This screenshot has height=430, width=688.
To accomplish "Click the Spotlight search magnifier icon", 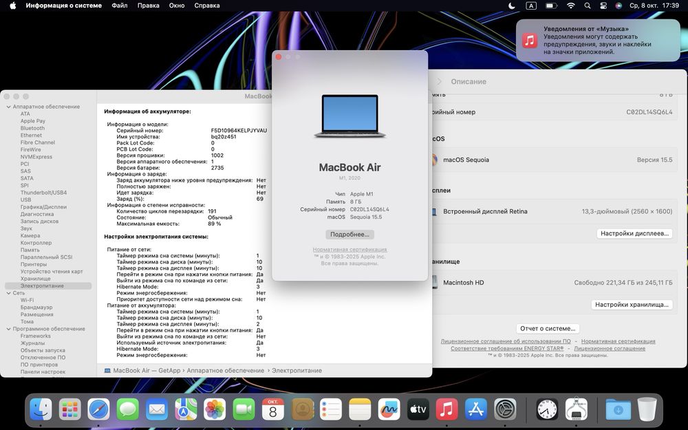I will pos(587,6).
